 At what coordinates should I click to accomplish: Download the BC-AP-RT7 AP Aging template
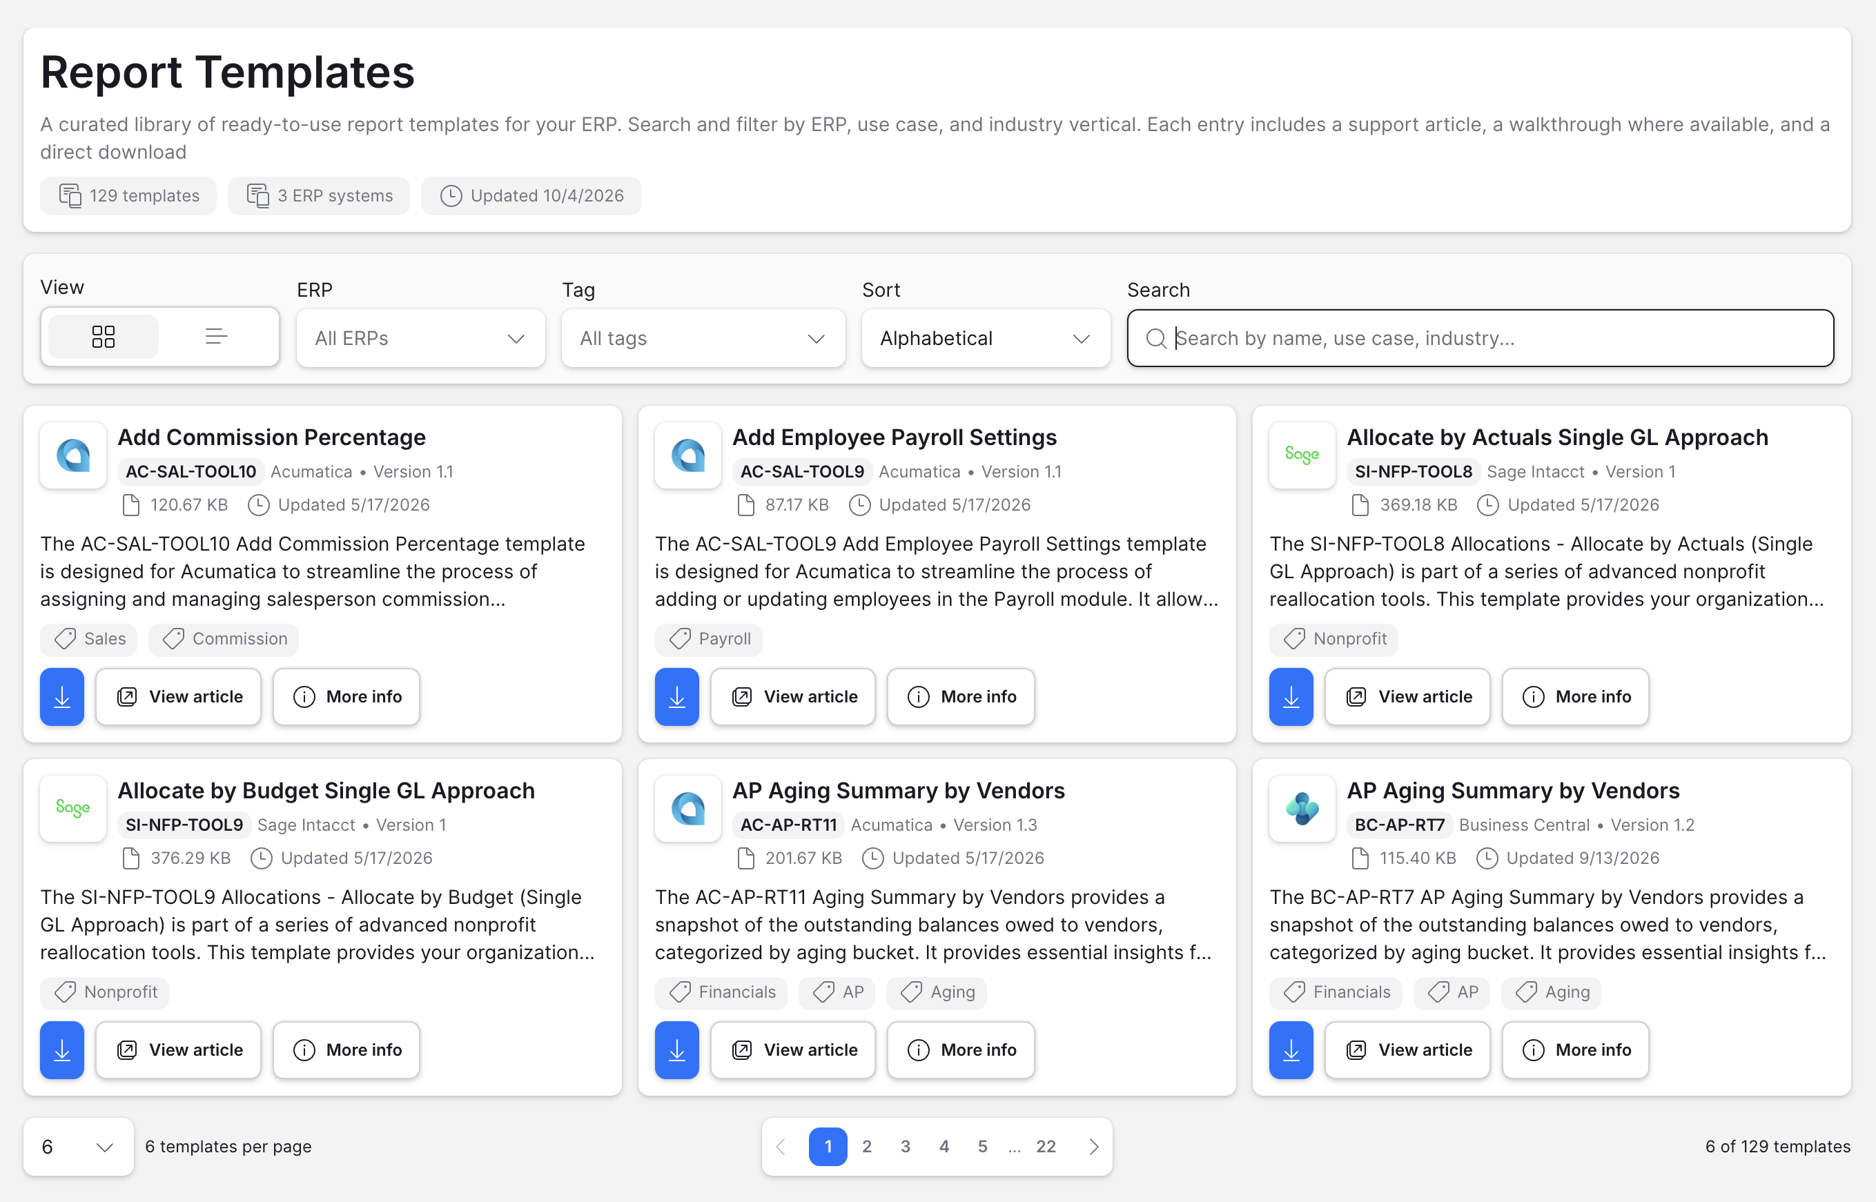[x=1291, y=1050]
